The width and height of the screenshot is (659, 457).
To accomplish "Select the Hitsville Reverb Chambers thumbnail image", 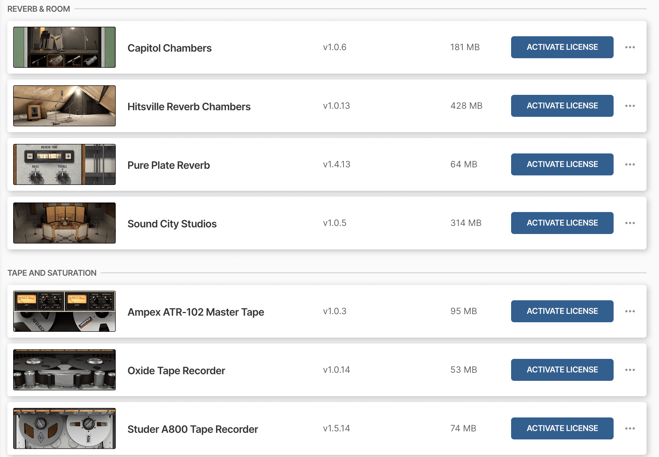I will (x=64, y=106).
